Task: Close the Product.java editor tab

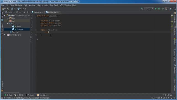Action: [x=59, y=12]
